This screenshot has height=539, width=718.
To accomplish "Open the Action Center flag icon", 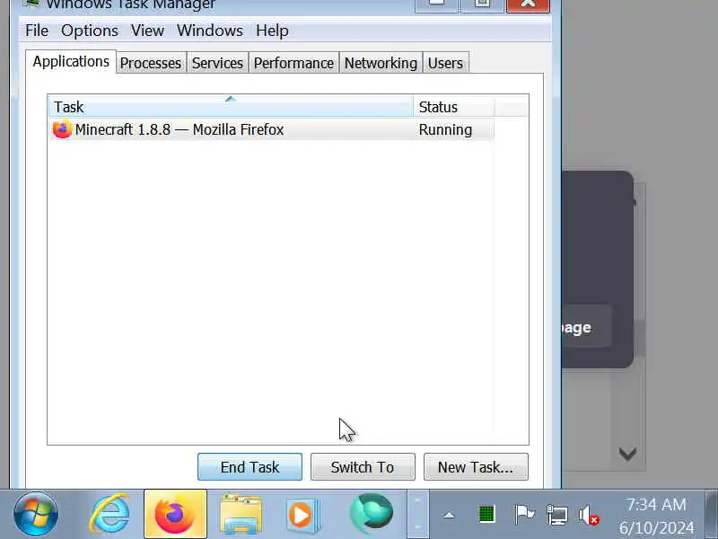I will tap(524, 514).
